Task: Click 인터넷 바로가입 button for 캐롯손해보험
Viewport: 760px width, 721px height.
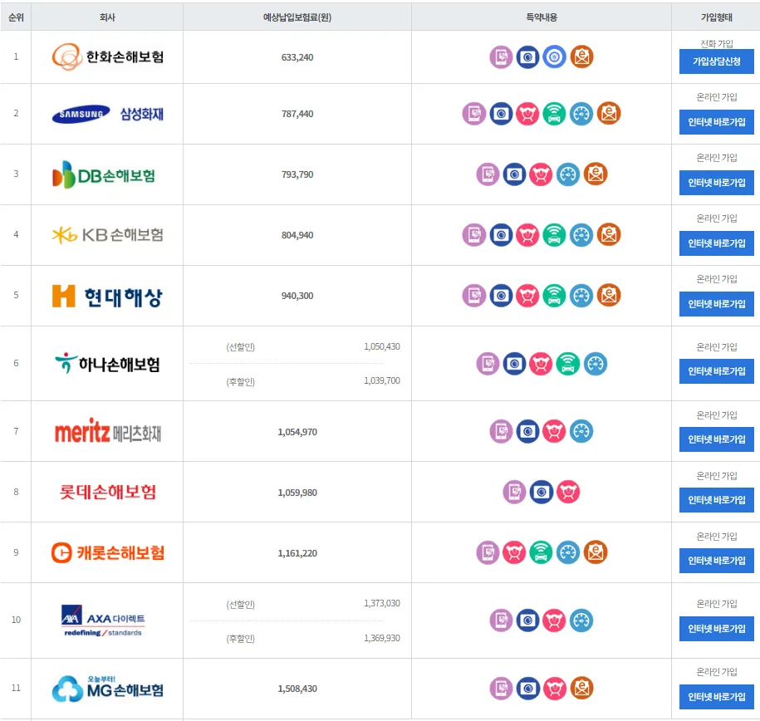Action: coord(716,561)
